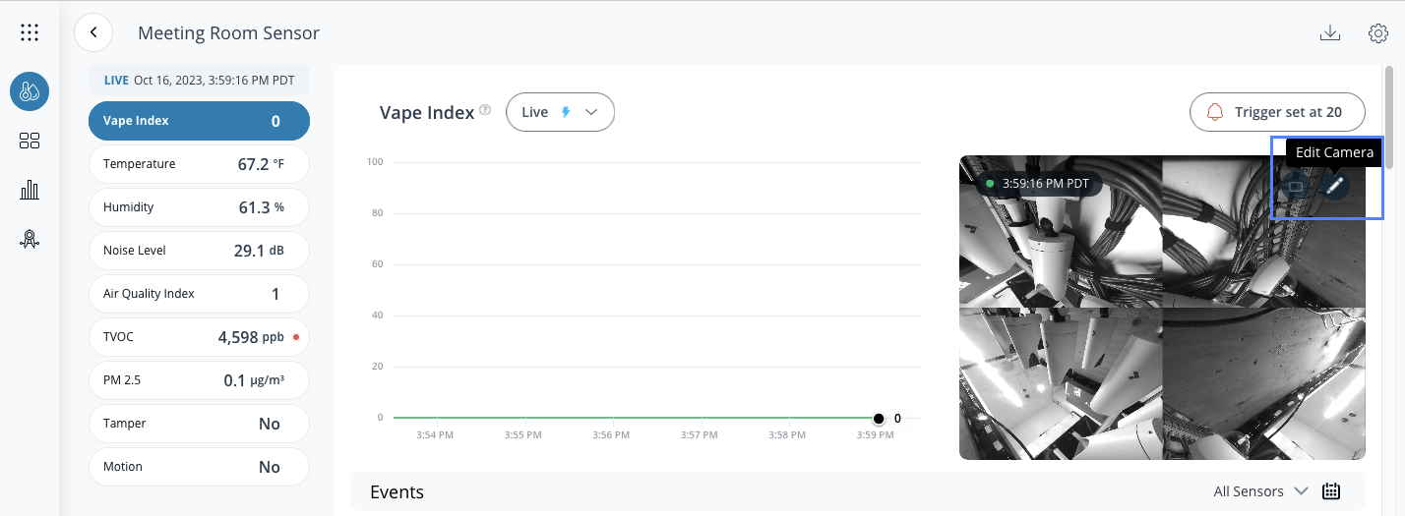Click the Trigger set at 20 button
The image size is (1405, 516).
pos(1277,112)
